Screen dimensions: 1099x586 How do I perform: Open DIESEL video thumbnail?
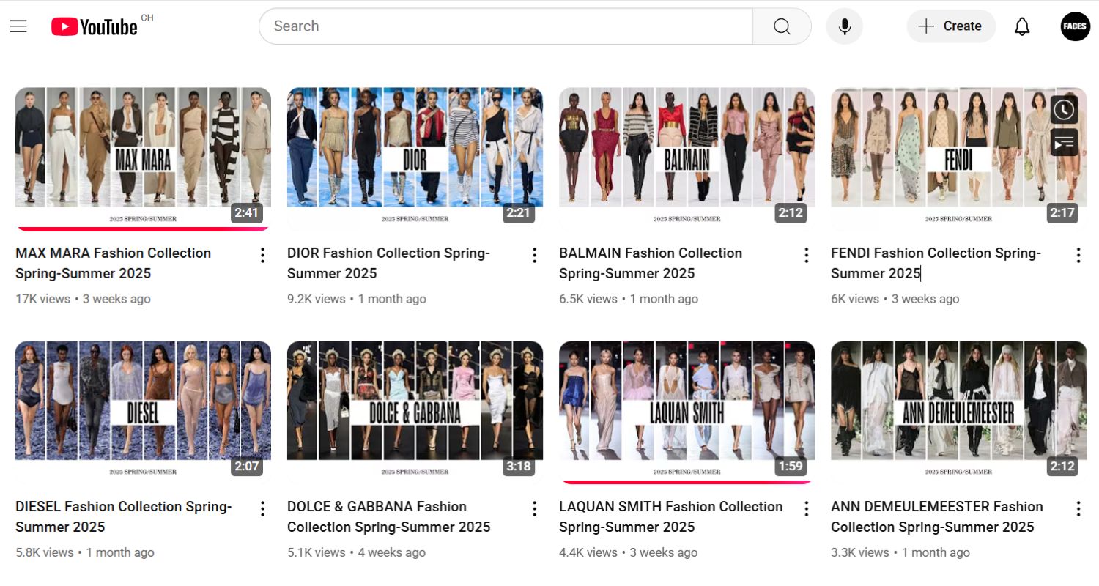(143, 412)
